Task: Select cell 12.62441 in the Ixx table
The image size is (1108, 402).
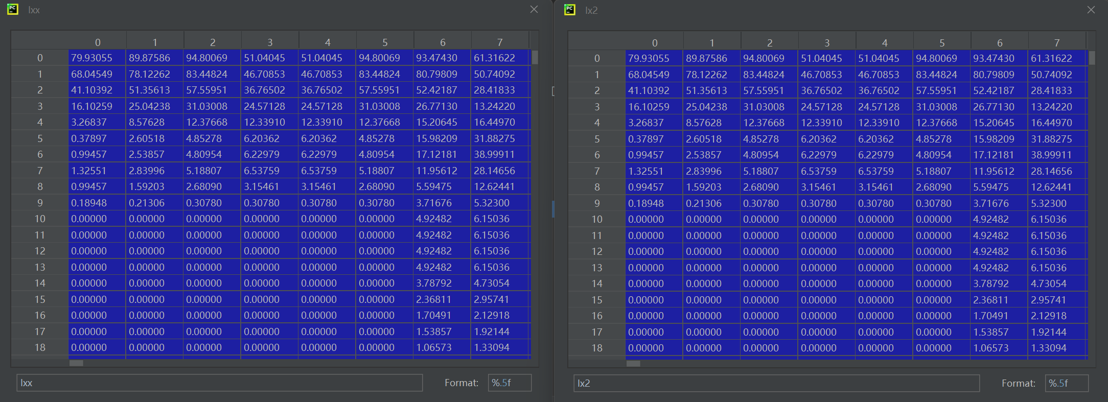Action: (x=500, y=186)
